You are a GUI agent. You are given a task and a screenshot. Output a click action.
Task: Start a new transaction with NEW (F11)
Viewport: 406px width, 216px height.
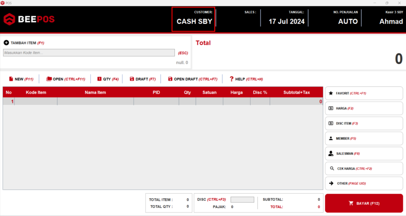21,79
